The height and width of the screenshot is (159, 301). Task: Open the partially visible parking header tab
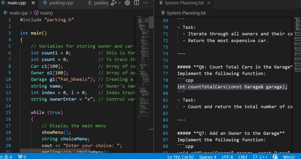click(99, 3)
